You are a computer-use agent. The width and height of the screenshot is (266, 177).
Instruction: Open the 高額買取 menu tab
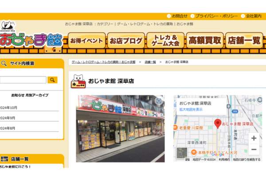[x=205, y=41]
